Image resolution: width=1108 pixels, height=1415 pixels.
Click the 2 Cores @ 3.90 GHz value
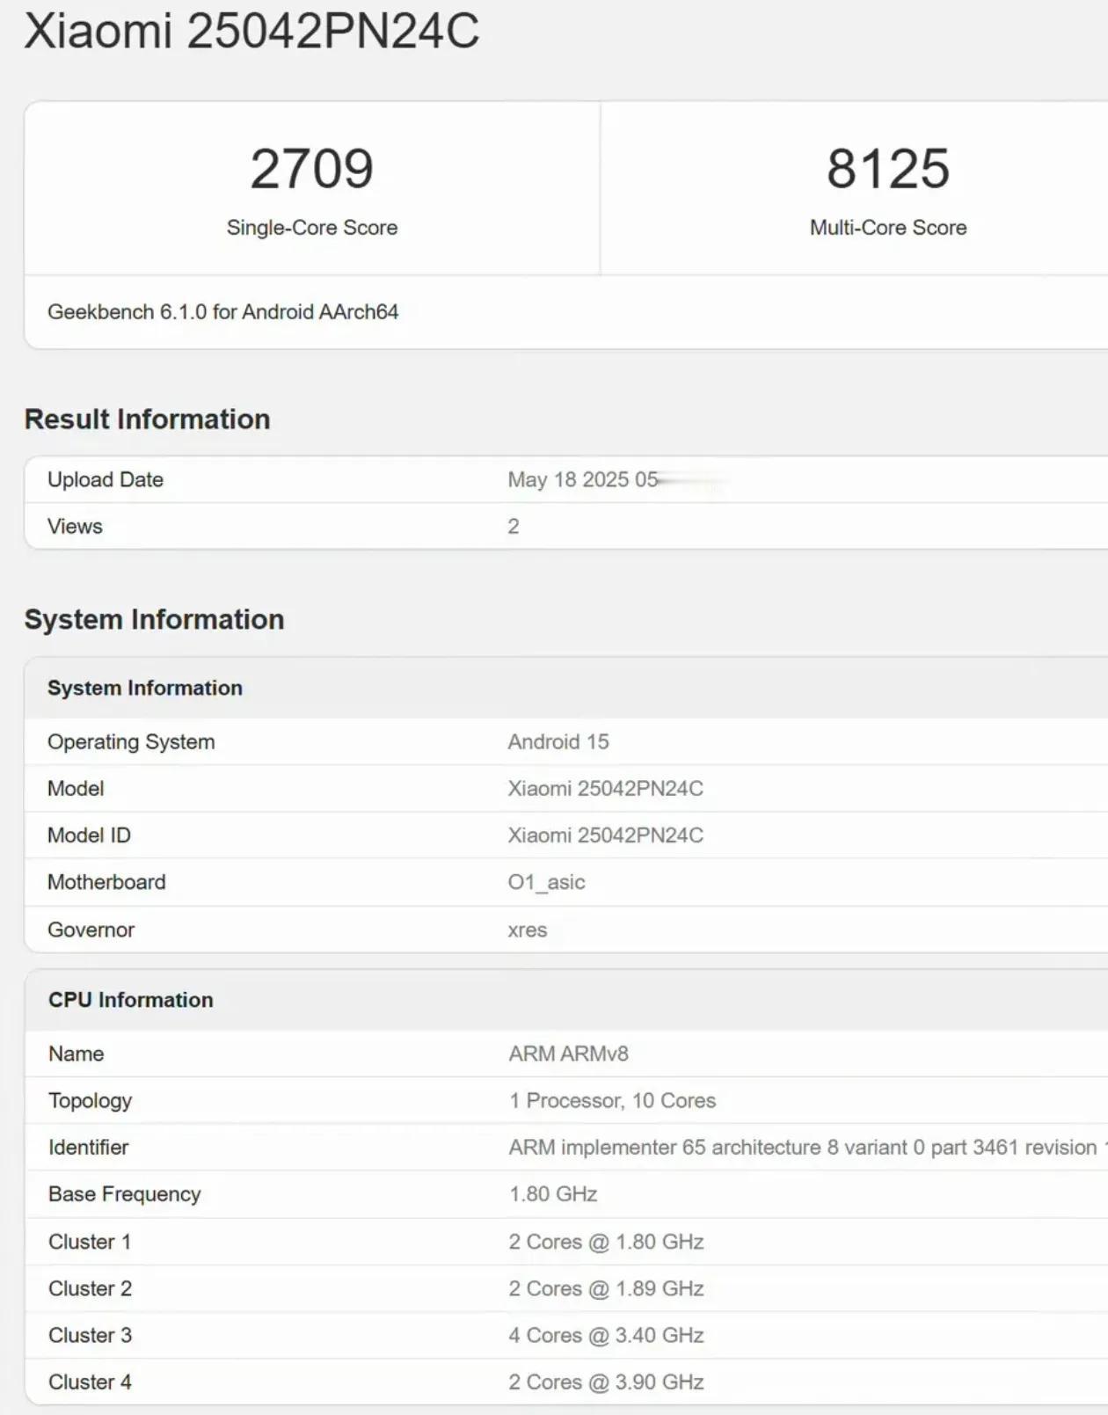[x=606, y=1382]
